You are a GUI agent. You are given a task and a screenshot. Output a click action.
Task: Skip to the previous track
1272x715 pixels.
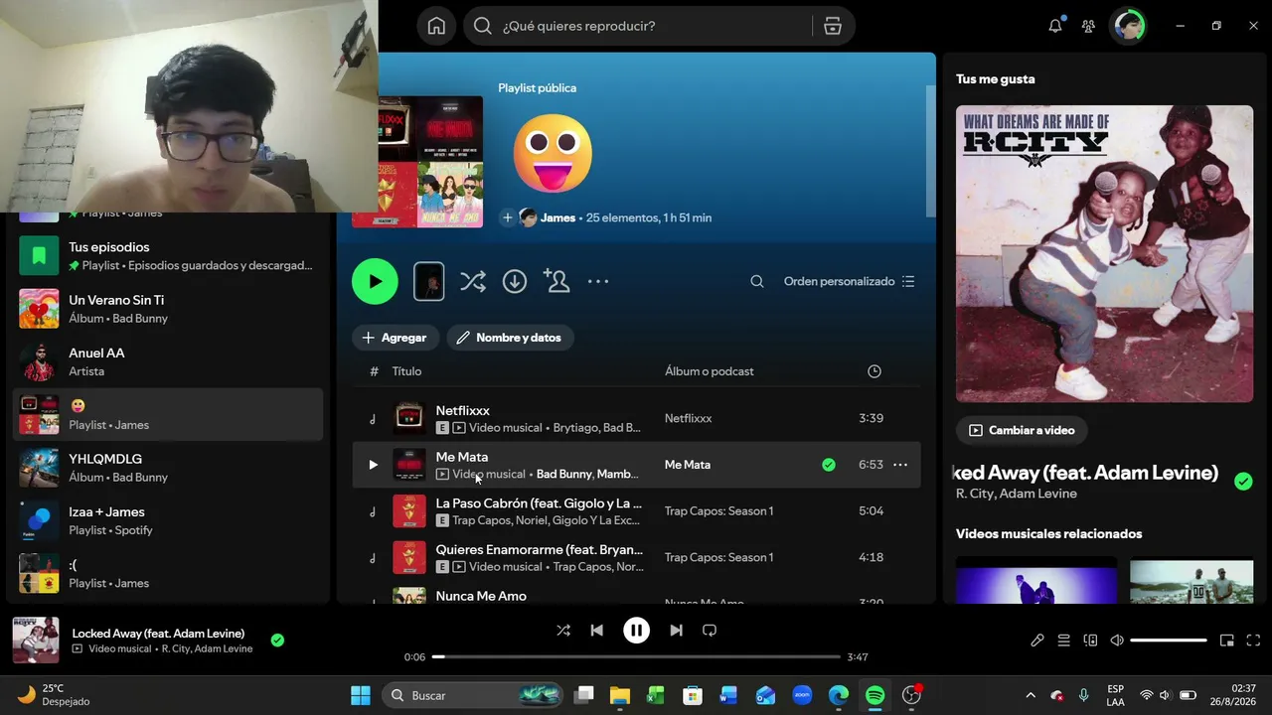(596, 630)
